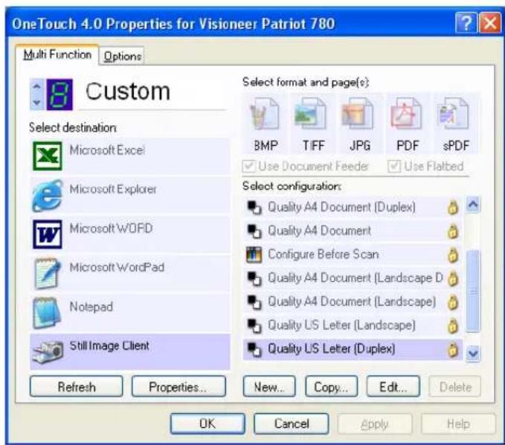Click the Copy... configuration button
The image size is (505, 445).
331,386
